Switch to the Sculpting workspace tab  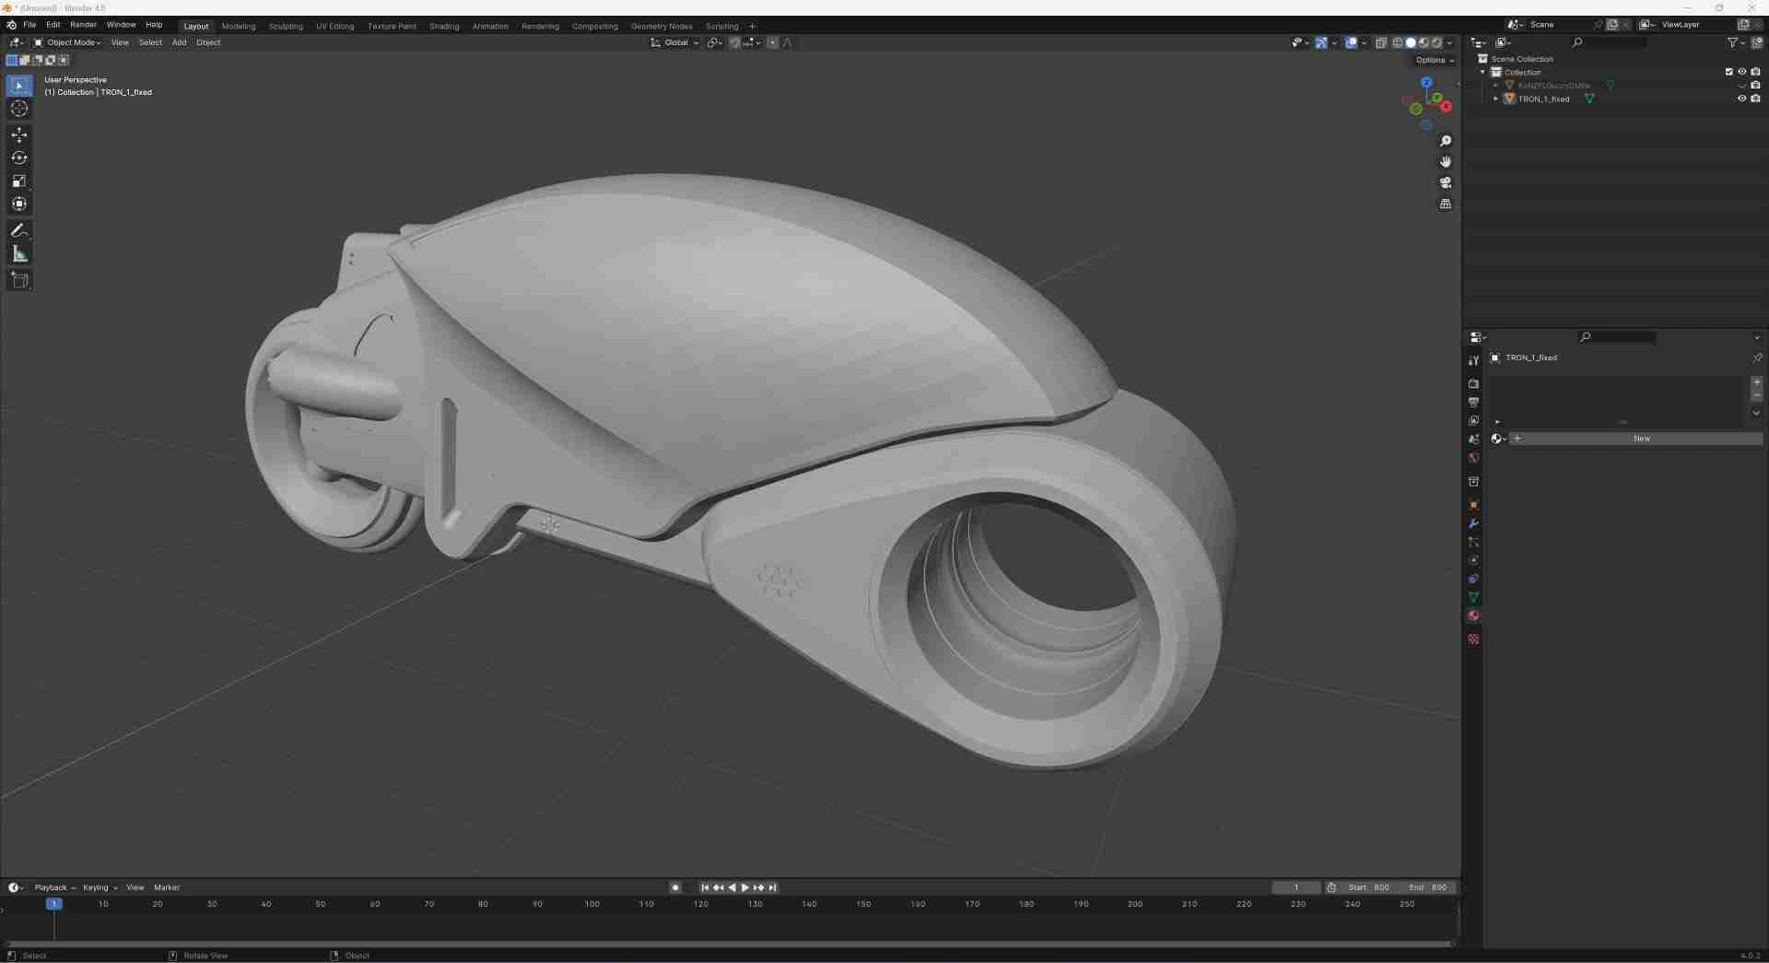(286, 26)
